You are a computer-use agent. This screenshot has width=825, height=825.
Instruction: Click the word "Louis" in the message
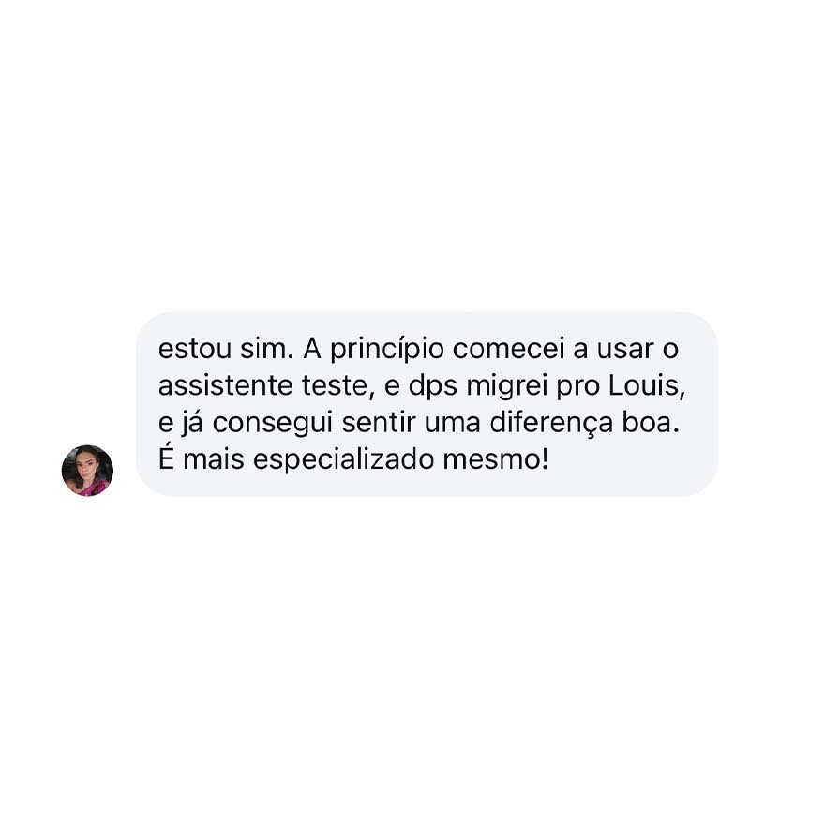tap(647, 385)
